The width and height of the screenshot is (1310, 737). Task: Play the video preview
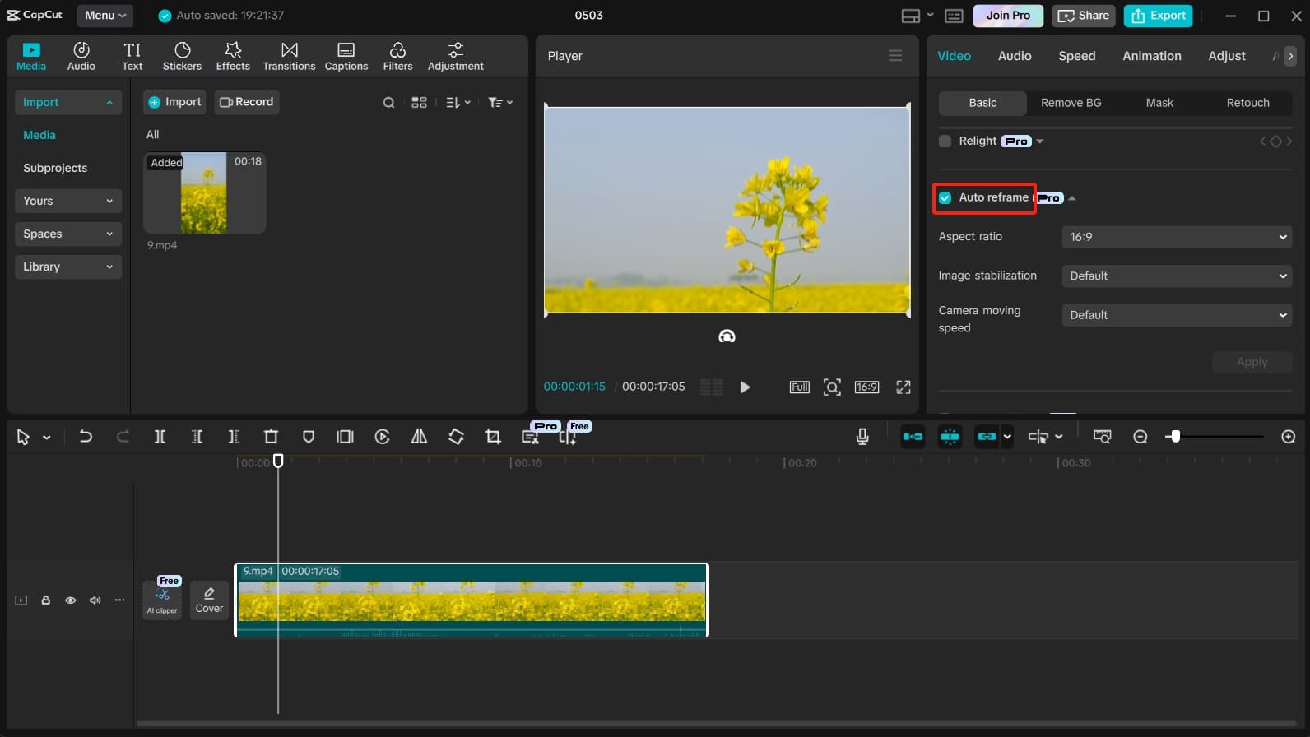(745, 387)
